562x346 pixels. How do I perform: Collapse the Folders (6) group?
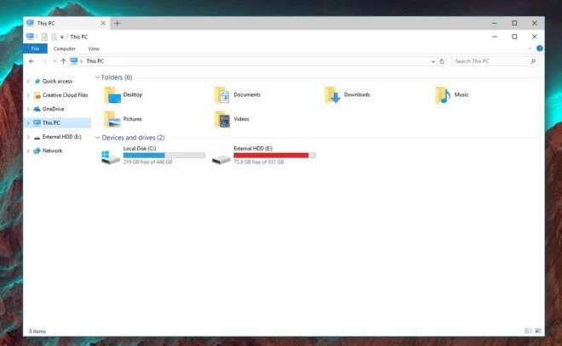coord(97,77)
